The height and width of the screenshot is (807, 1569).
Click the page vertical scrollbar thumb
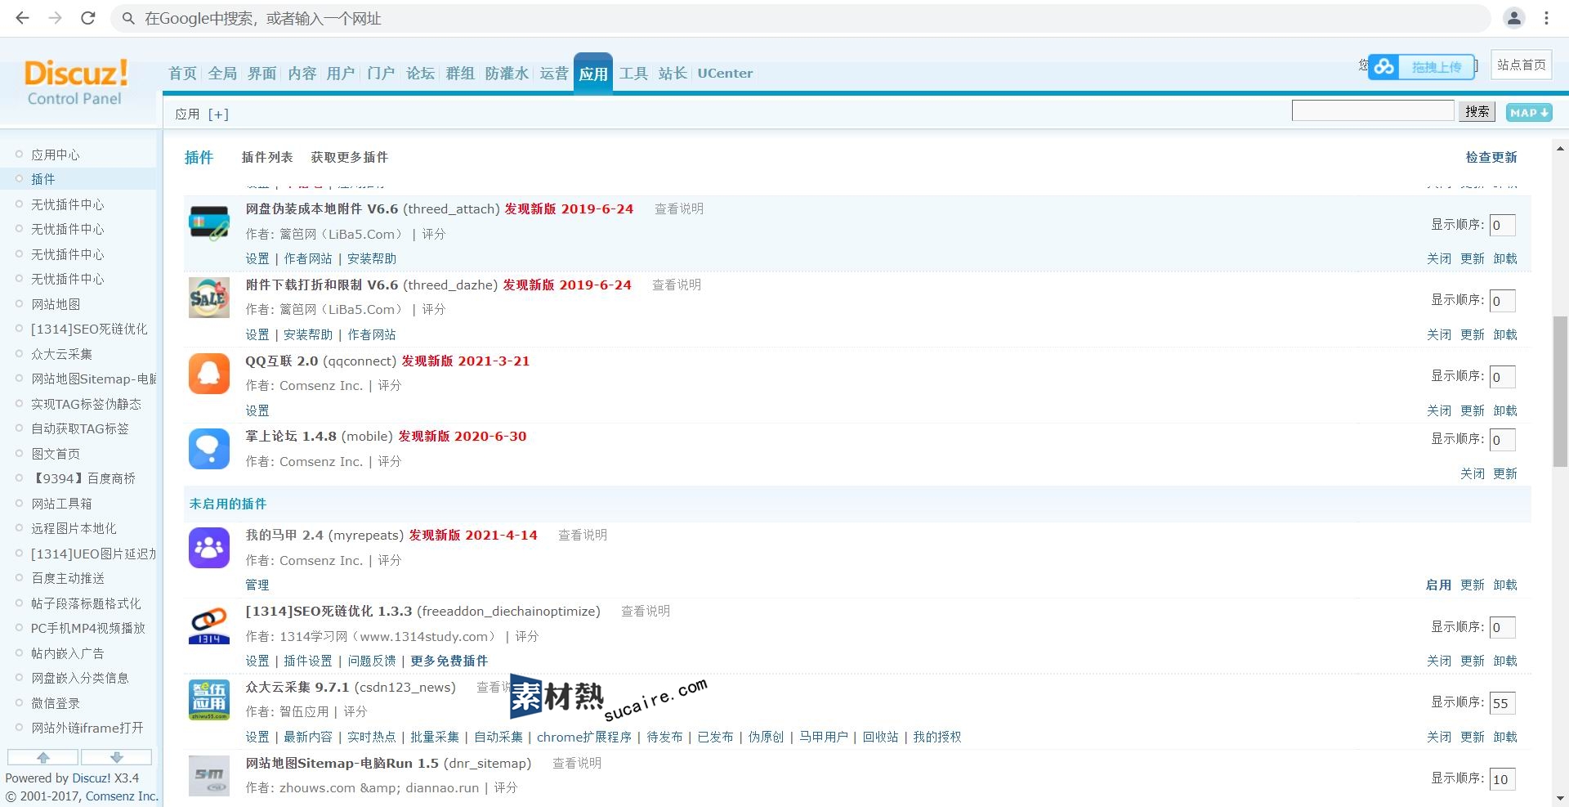(x=1560, y=391)
